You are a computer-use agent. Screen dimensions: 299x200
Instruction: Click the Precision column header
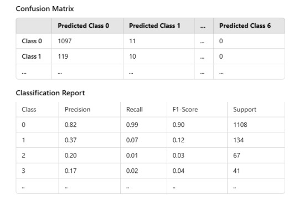pyautogui.click(x=78, y=110)
